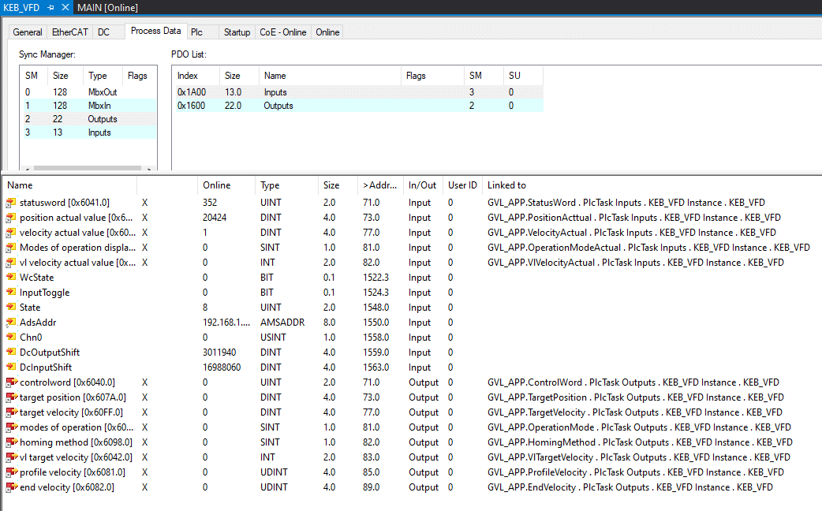Click the Chn0 variable icon

[11, 337]
